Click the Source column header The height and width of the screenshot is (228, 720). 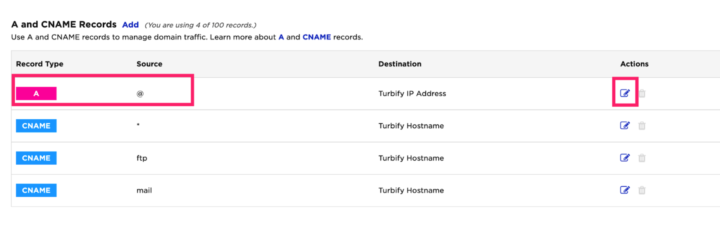pyautogui.click(x=149, y=64)
